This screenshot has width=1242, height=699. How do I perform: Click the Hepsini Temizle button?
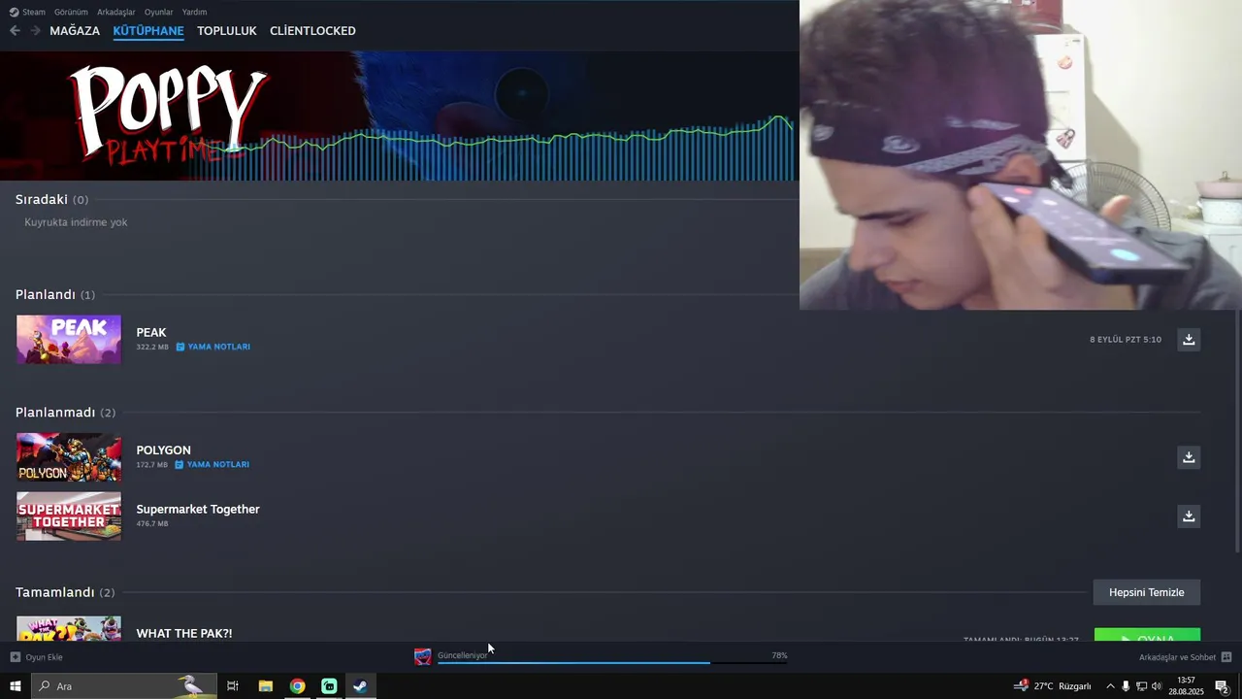coord(1147,592)
